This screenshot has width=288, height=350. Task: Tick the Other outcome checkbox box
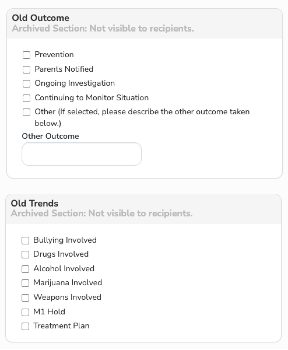click(27, 112)
